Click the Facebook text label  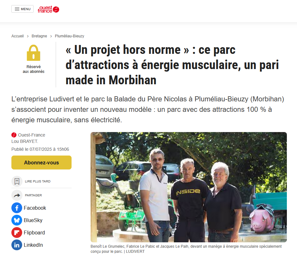[35, 208]
